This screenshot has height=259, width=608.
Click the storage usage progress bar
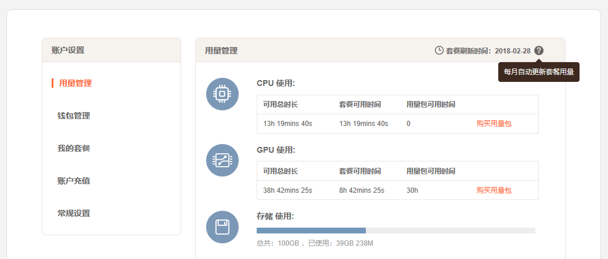tap(395, 231)
